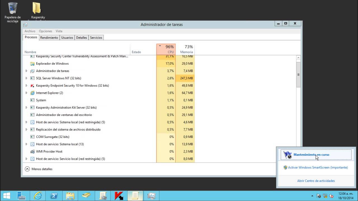Sort by the Estado column header
Viewport: 358px width, 201px height.
[x=143, y=49]
